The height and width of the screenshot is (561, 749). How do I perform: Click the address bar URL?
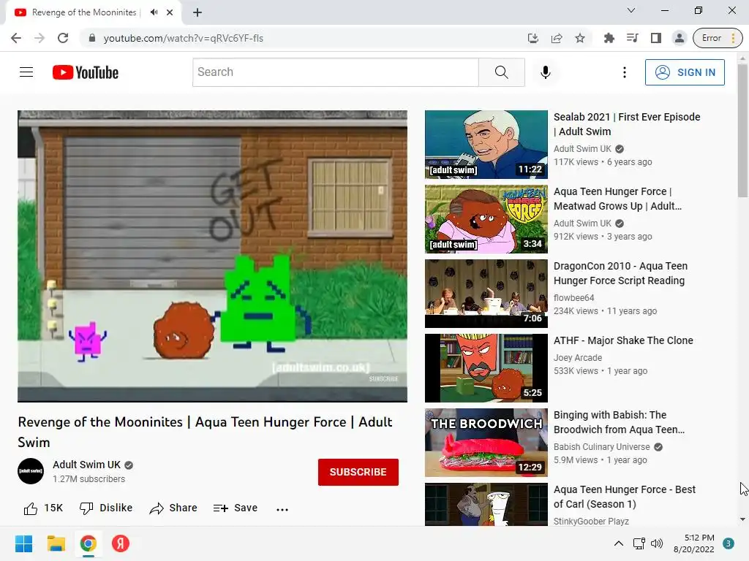tap(184, 38)
